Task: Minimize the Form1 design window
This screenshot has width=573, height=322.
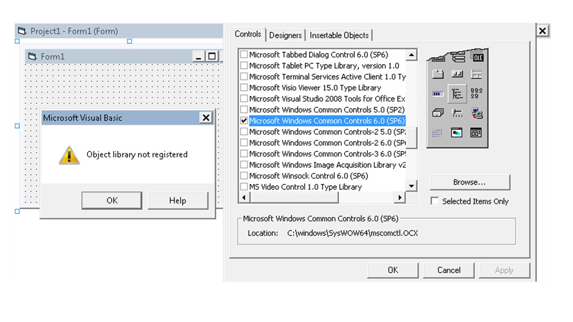Action: pyautogui.click(x=199, y=56)
